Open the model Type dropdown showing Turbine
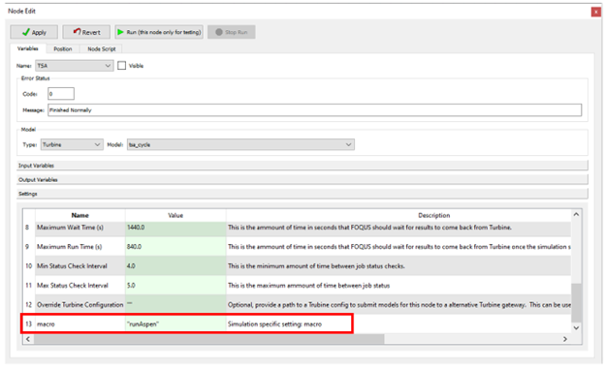605x368 pixels. pyautogui.click(x=72, y=144)
